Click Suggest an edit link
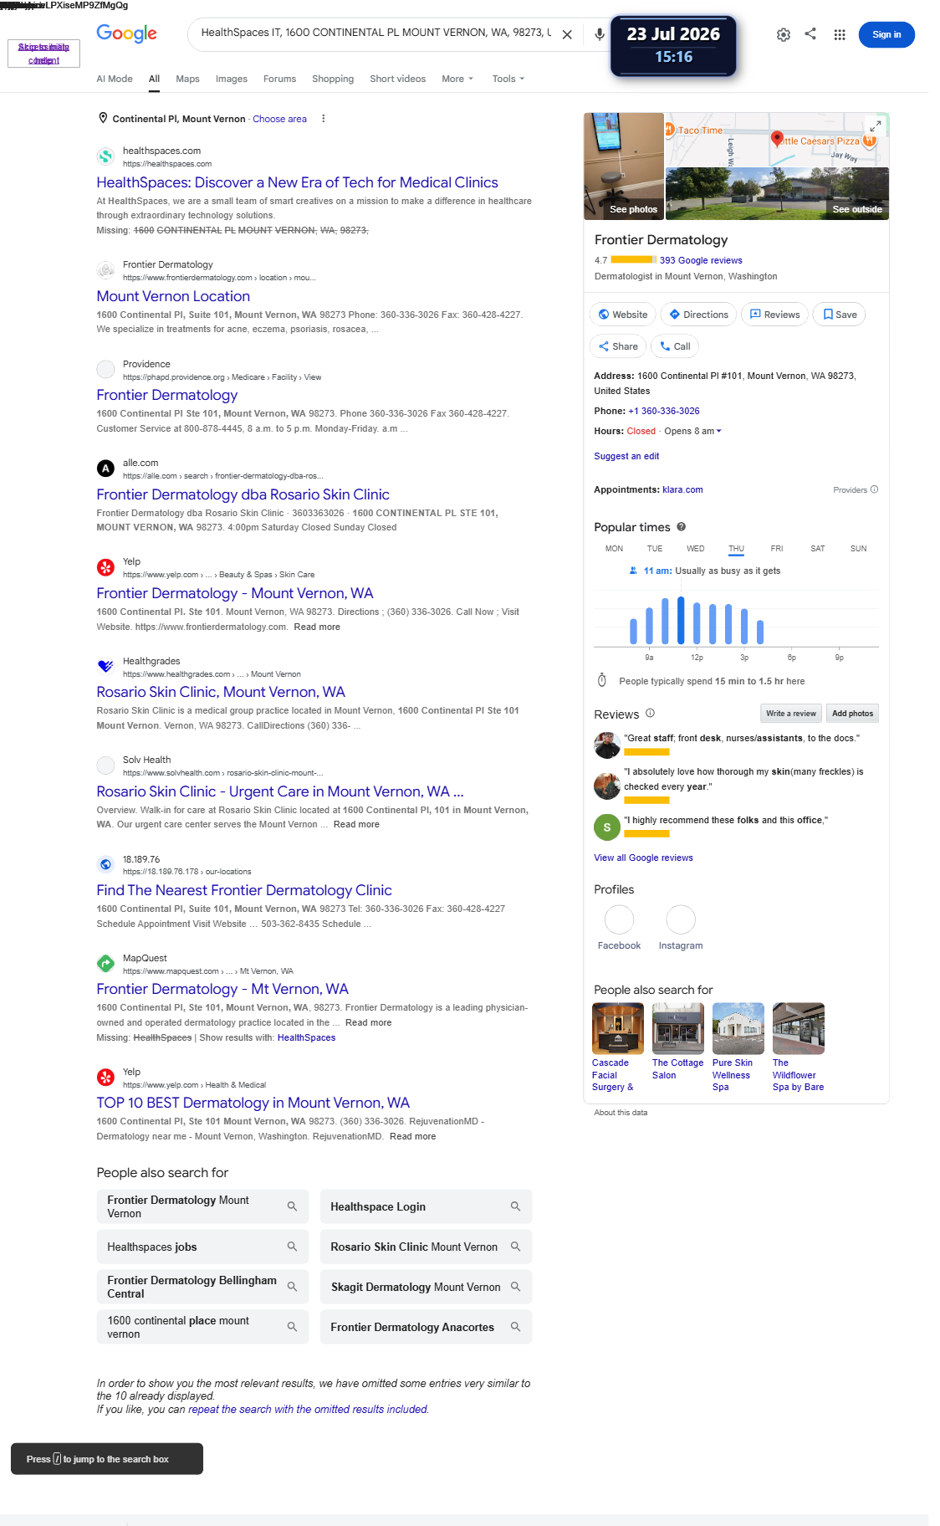Viewport: 940px width, 1526px height. 626,456
